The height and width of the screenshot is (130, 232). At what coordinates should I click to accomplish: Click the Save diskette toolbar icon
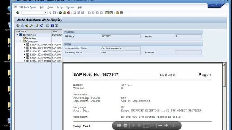(54, 13)
